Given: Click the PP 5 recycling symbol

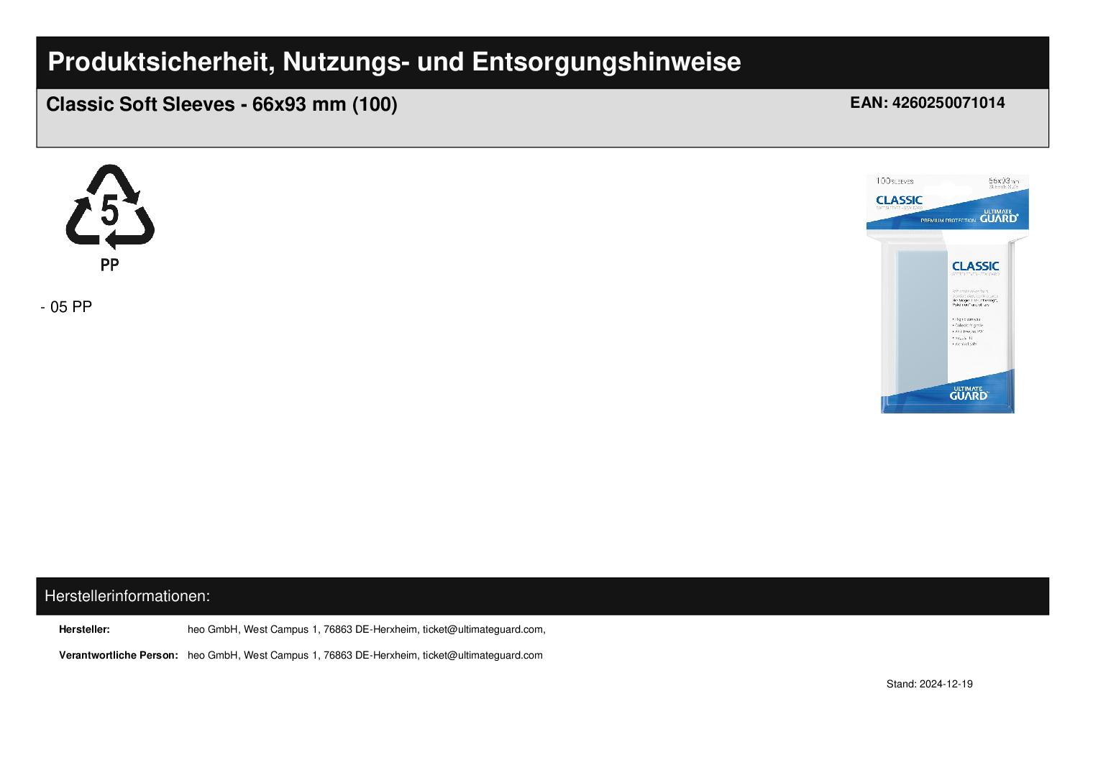Looking at the screenshot, I should point(110,218).
